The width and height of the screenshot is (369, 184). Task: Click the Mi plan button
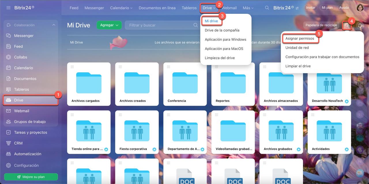(327, 8)
